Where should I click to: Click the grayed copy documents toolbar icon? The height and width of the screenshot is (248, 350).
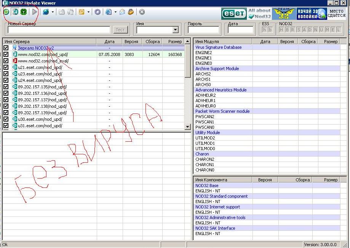(x=70, y=12)
